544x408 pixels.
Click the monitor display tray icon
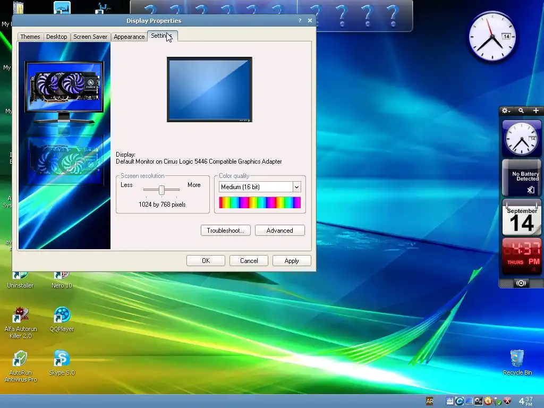(x=469, y=402)
